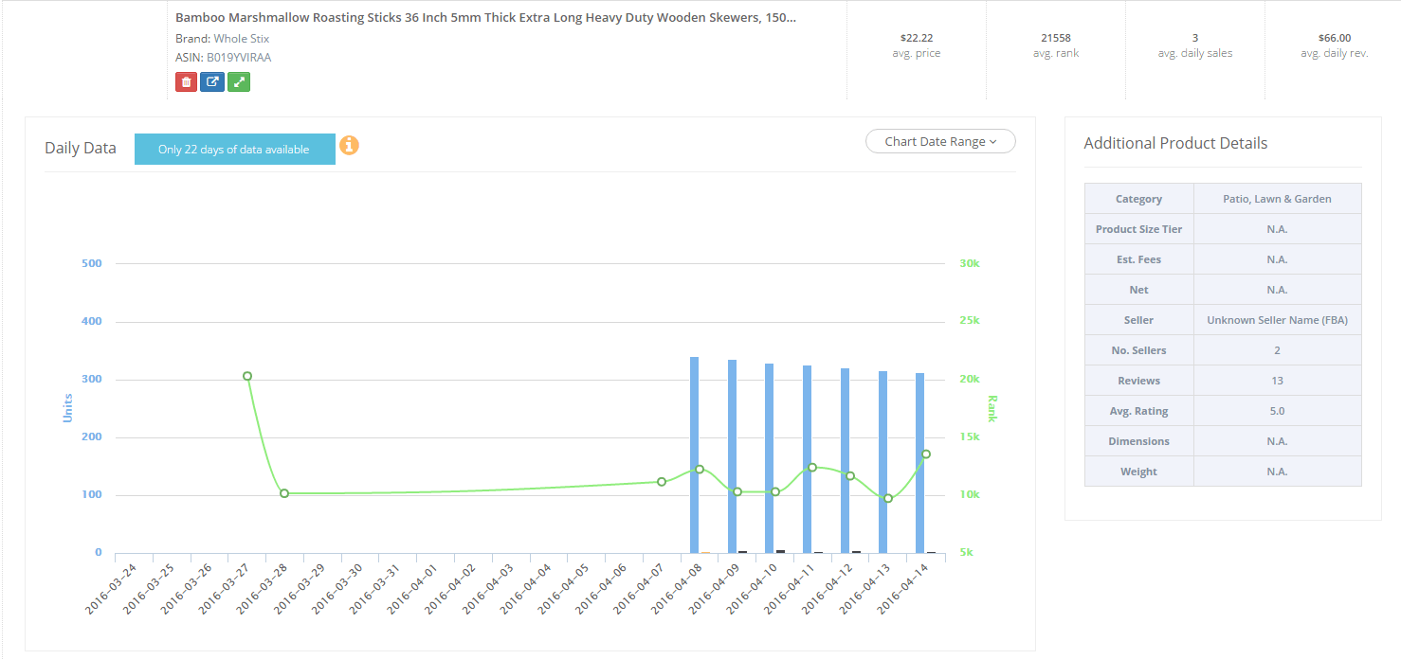1401x659 pixels.
Task: Click the orange info icon beside data notice
Action: click(349, 146)
